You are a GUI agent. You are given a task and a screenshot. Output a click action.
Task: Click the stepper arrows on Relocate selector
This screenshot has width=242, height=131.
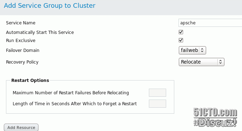point(220,62)
